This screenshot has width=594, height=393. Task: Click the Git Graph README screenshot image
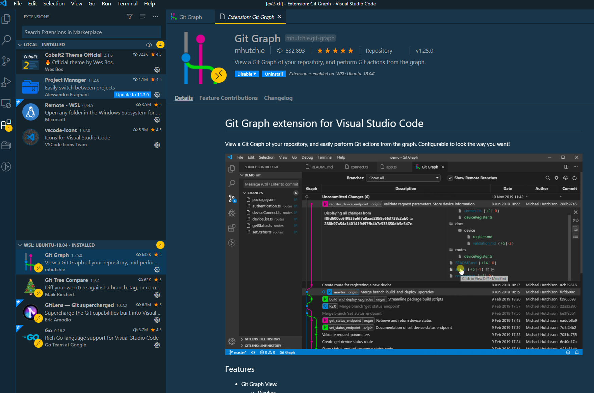(x=404, y=254)
